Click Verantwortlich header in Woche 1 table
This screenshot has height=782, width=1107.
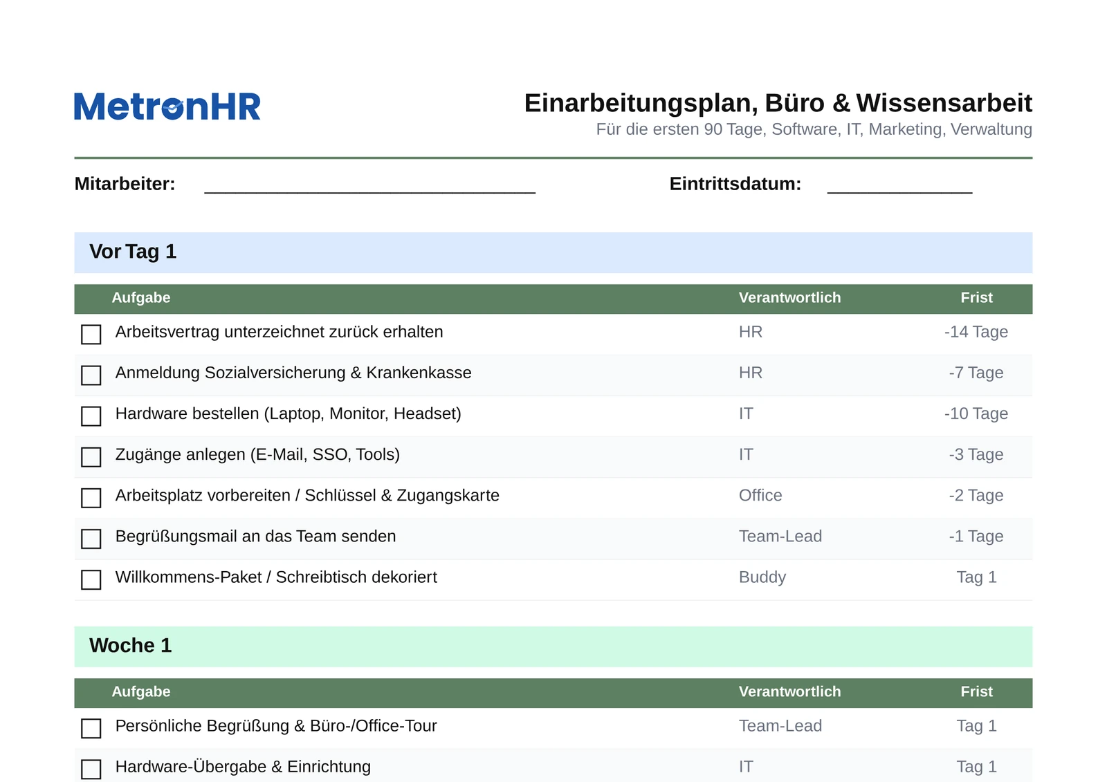pos(789,692)
